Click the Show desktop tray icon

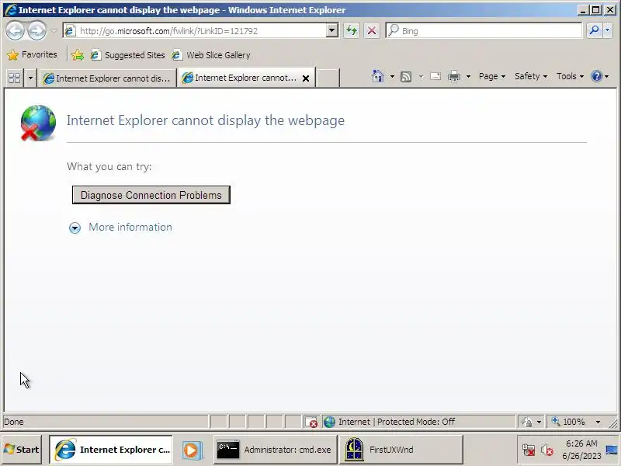(612, 450)
